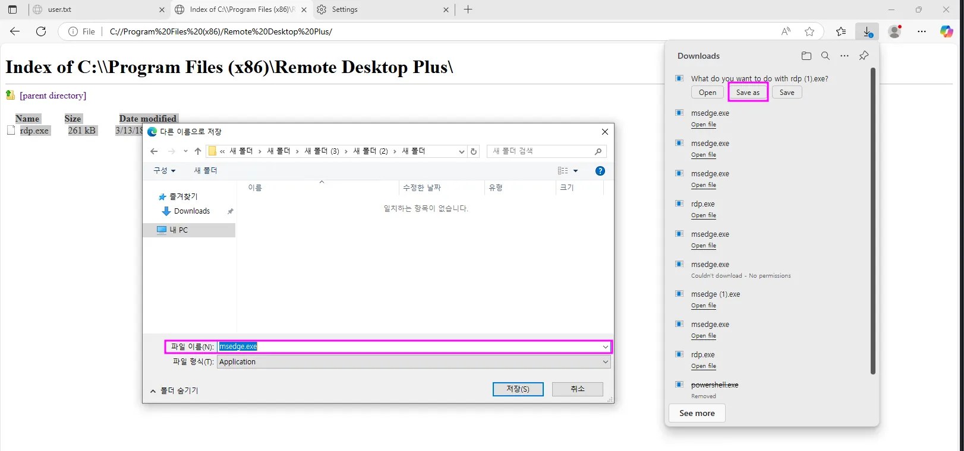The width and height of the screenshot is (964, 451).
Task: Open recent locations dropdown arrow
Action: 185,151
